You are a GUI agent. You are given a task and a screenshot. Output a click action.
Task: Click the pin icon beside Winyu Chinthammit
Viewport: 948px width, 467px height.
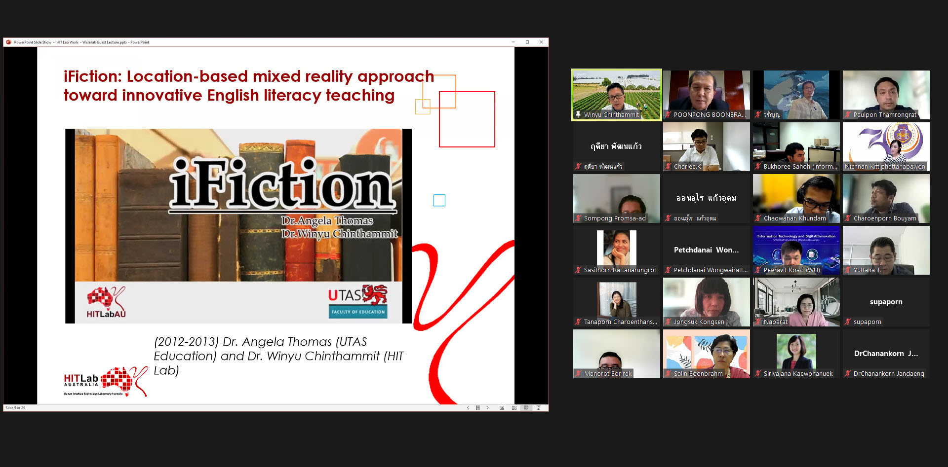578,114
